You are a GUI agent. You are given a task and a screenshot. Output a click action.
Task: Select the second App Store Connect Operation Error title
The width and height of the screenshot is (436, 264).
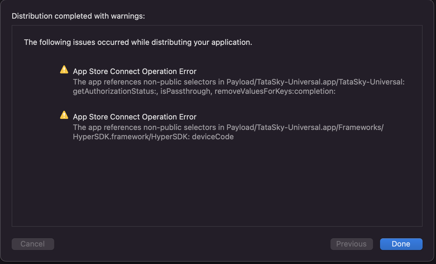(135, 117)
